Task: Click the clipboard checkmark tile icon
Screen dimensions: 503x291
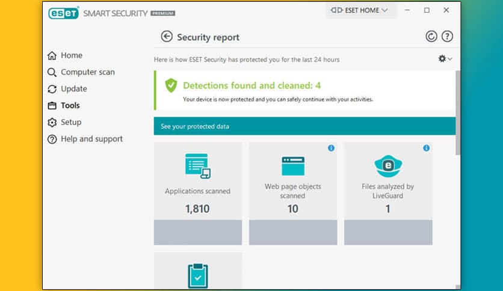Action: coord(197,275)
